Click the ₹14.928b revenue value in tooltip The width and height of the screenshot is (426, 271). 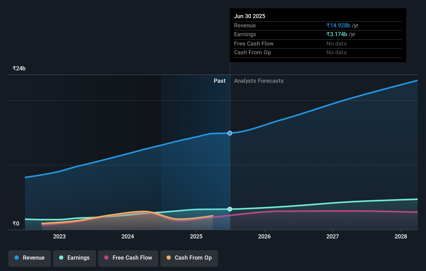[338, 25]
